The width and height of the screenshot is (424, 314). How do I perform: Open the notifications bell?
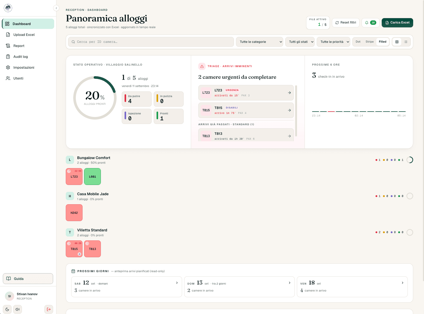[x=370, y=23]
